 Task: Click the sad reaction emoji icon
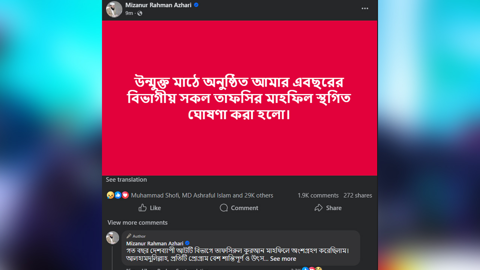[x=109, y=195]
